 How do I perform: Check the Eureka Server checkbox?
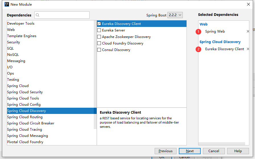[x=99, y=30]
